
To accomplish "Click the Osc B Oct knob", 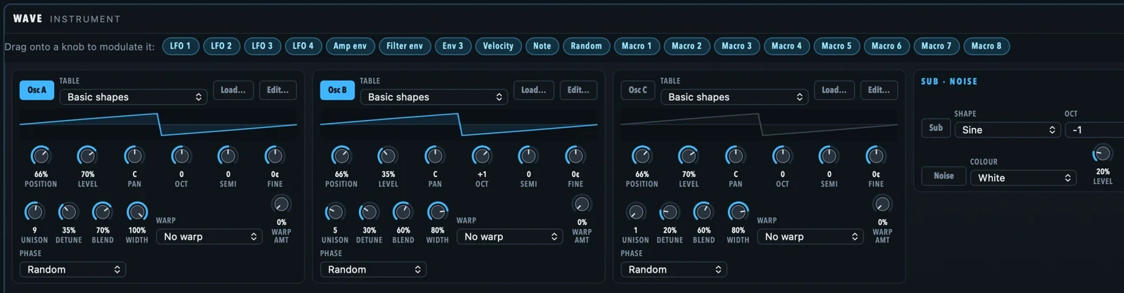I will (482, 156).
